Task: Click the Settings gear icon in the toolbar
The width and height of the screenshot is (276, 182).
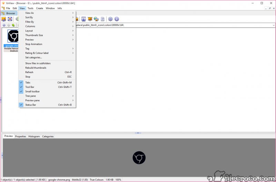Action: 110,19
